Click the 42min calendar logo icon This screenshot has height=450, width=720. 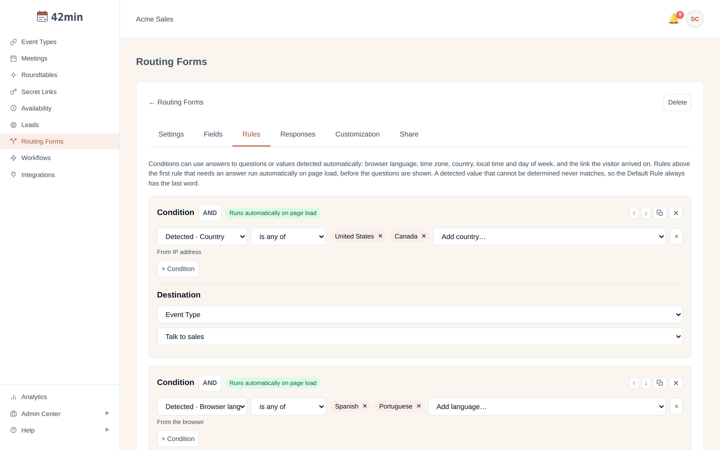coord(42,16)
